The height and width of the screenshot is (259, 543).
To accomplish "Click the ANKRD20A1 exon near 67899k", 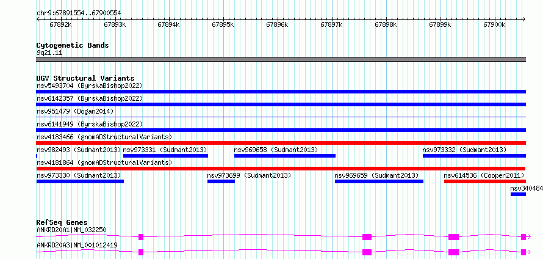I will (454, 237).
